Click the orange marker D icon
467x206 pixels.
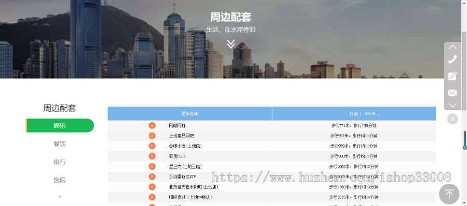tap(152, 156)
